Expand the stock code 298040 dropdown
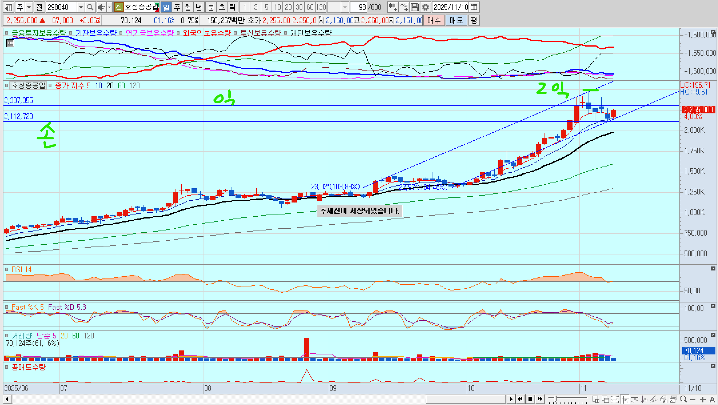 [81, 7]
